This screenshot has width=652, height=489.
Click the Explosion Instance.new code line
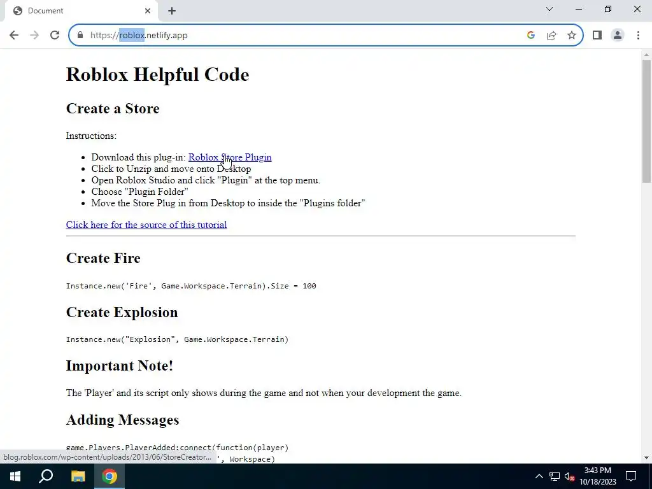point(177,339)
